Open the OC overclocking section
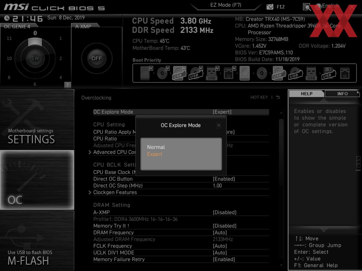Image resolution: width=362 pixels, height=271 pixels. [x=37, y=180]
